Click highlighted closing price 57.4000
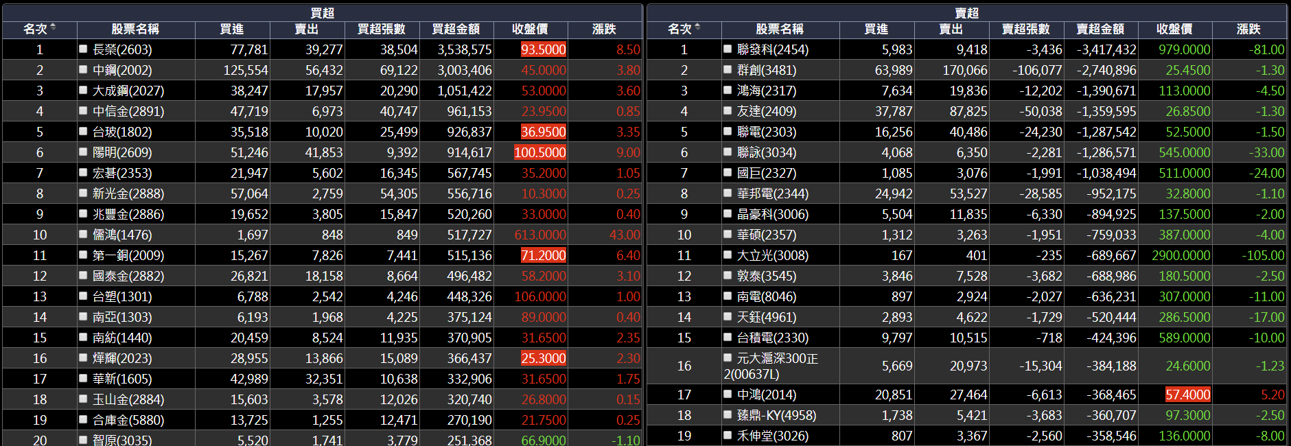 1188,395
